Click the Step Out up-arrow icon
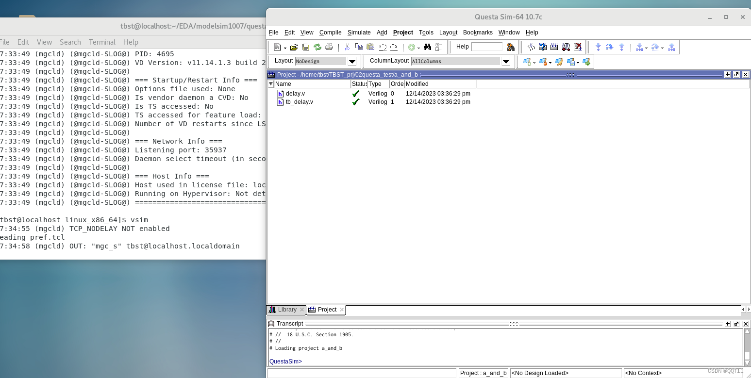Screen dimensions: 751x378 (621, 47)
